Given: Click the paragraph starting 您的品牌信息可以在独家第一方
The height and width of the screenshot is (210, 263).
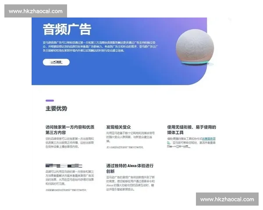Looking at the screenshot, I should pyautogui.click(x=70, y=143).
